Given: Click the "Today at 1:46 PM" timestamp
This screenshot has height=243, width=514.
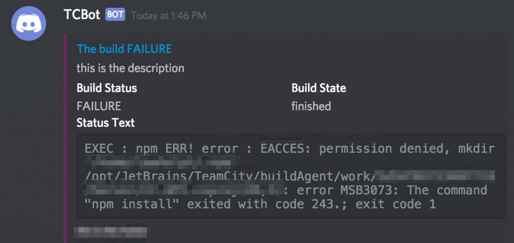Looking at the screenshot, I should pyautogui.click(x=168, y=16).
